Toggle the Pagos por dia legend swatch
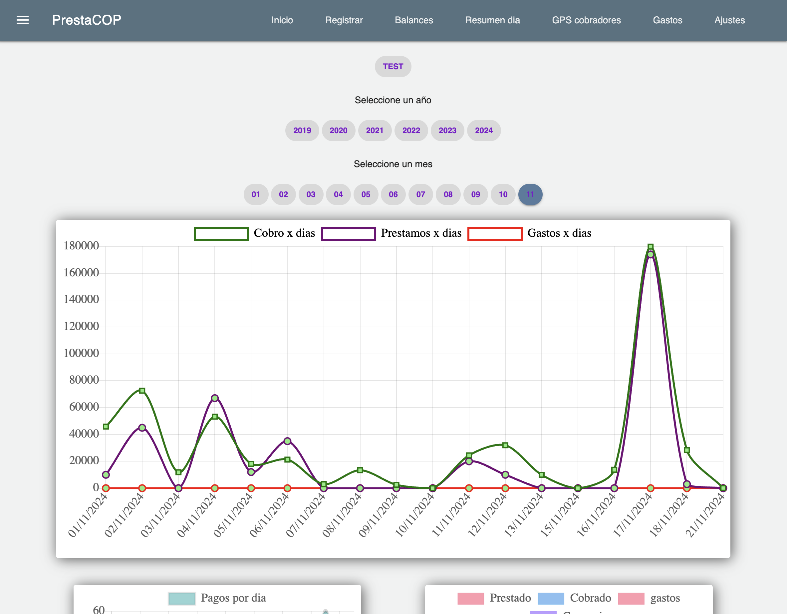Screen dimensions: 787x614 click(182, 598)
